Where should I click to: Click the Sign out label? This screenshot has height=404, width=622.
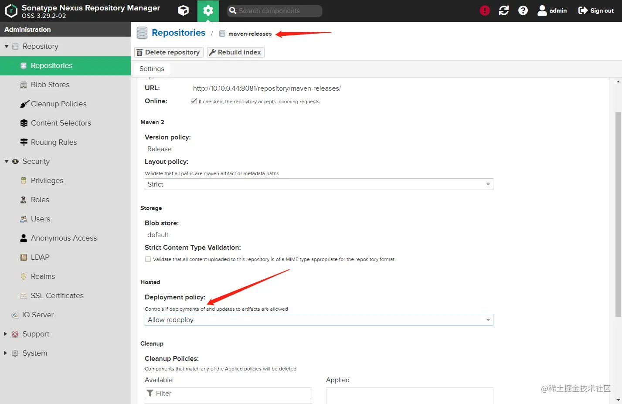602,11
